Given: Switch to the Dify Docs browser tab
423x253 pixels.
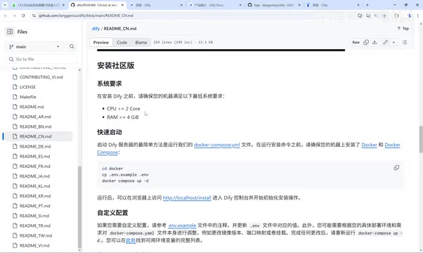Looking at the screenshot, I should point(215,5).
